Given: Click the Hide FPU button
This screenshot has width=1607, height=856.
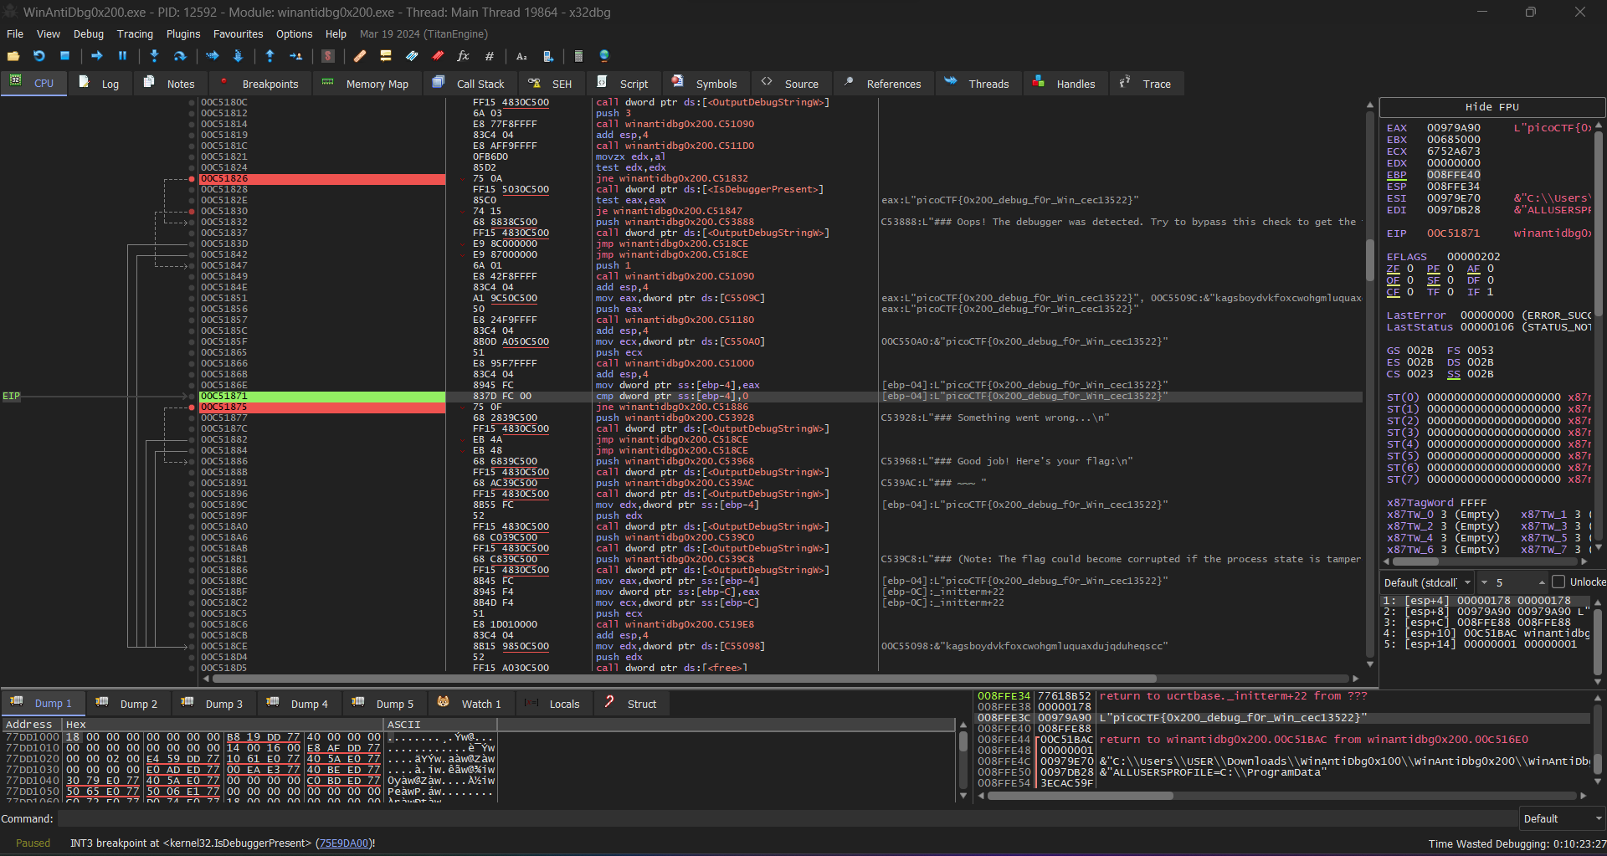Looking at the screenshot, I should tap(1491, 107).
